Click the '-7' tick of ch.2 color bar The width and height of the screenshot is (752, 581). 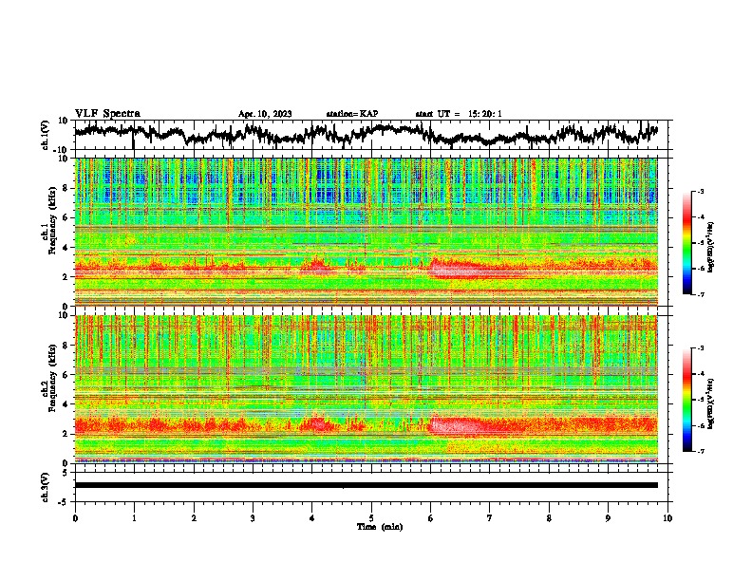(700, 451)
